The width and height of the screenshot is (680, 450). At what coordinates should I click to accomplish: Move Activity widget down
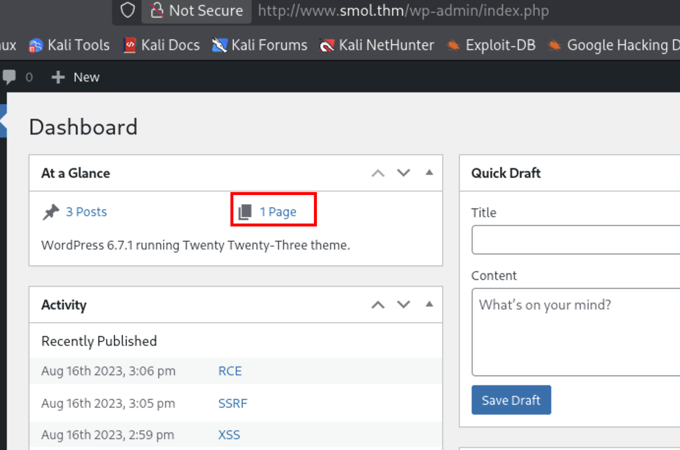tap(403, 305)
